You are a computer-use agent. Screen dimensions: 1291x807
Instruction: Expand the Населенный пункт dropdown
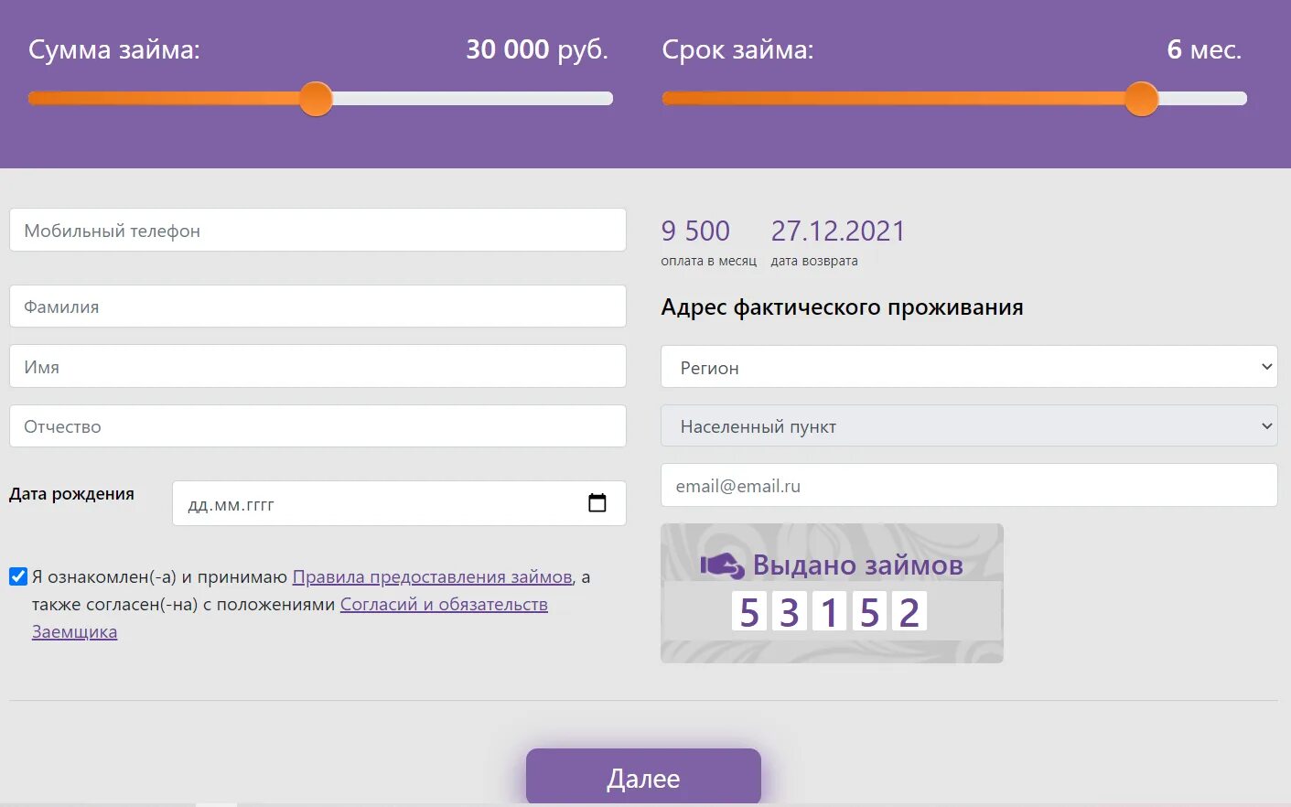[x=969, y=425]
